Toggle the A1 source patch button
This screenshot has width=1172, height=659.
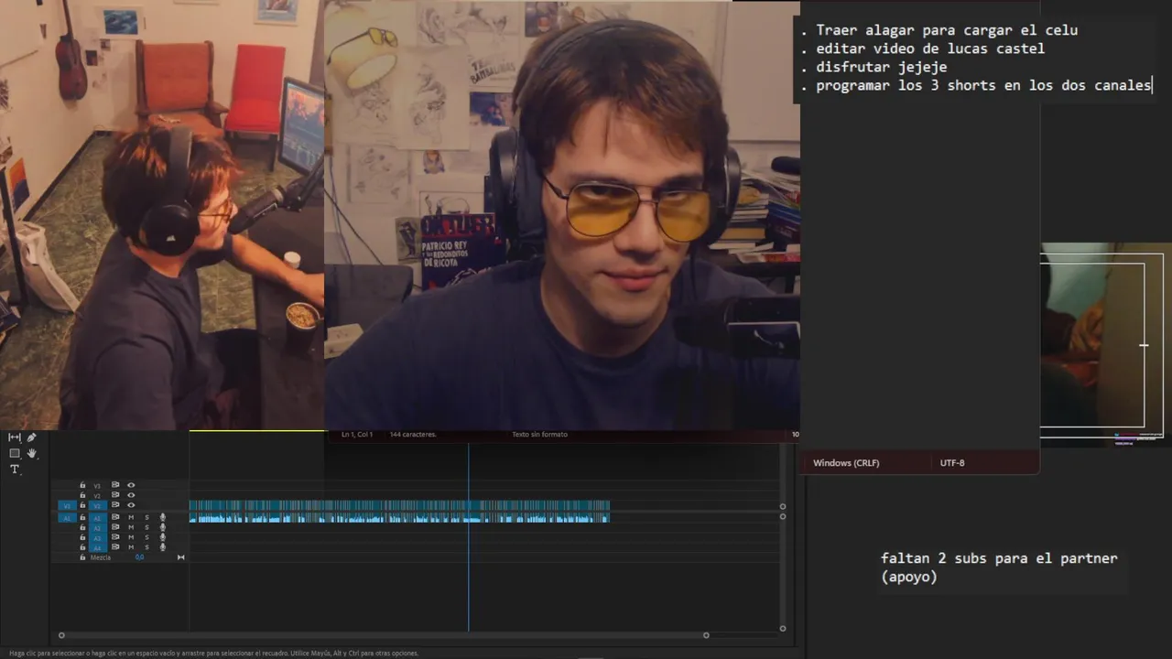67,518
